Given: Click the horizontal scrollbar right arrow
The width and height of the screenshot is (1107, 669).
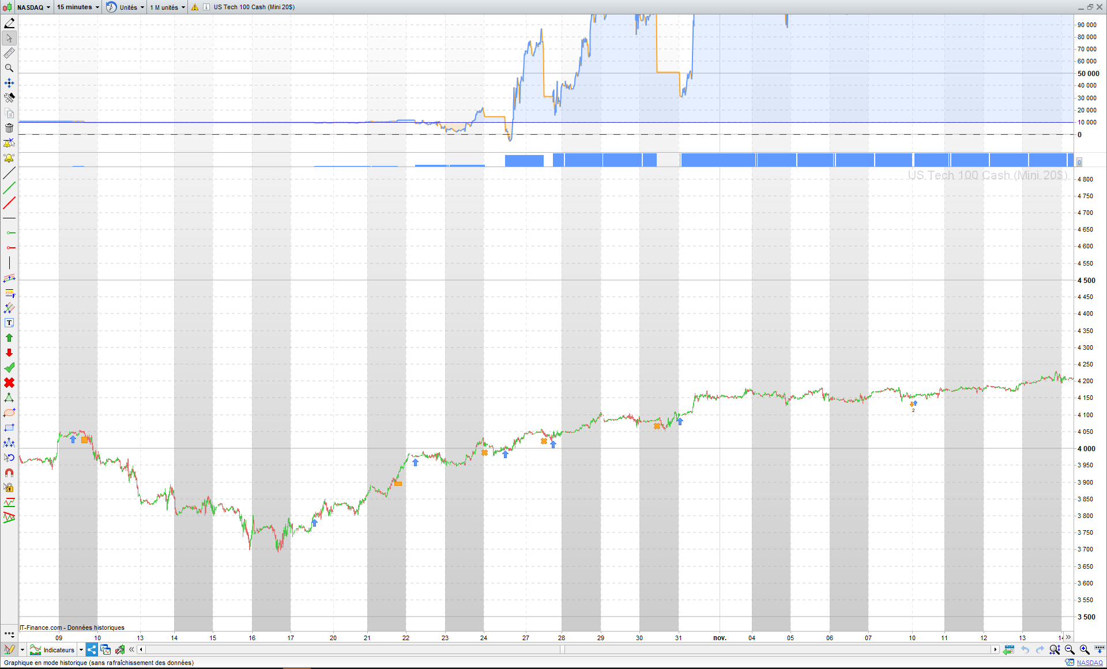Looking at the screenshot, I should [x=995, y=649].
